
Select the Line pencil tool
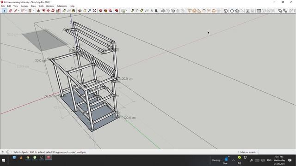click(x=15, y=11)
